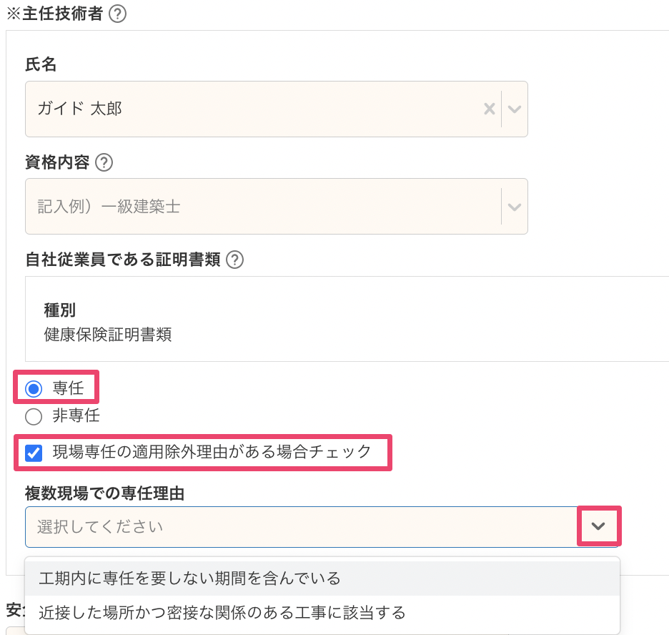
Task: Toggle the 複数現場での専任理由 dropdown arrow
Action: coord(599,526)
